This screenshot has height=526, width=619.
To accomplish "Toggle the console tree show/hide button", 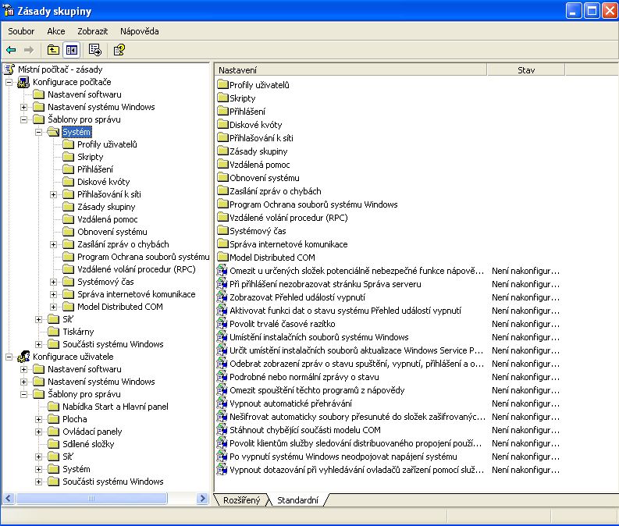I will click(72, 50).
